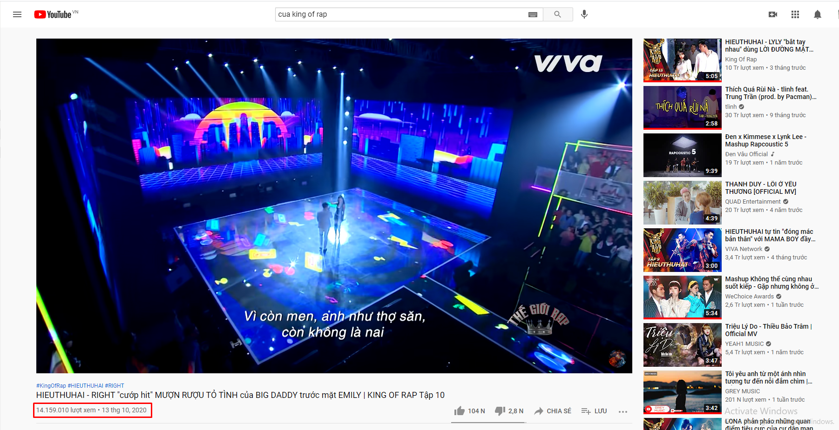Click the #HIEUTHUHAI hashtag link
The width and height of the screenshot is (839, 430).
point(86,386)
